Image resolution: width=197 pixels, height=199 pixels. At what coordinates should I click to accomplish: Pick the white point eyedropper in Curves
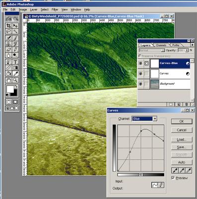coord(189,170)
